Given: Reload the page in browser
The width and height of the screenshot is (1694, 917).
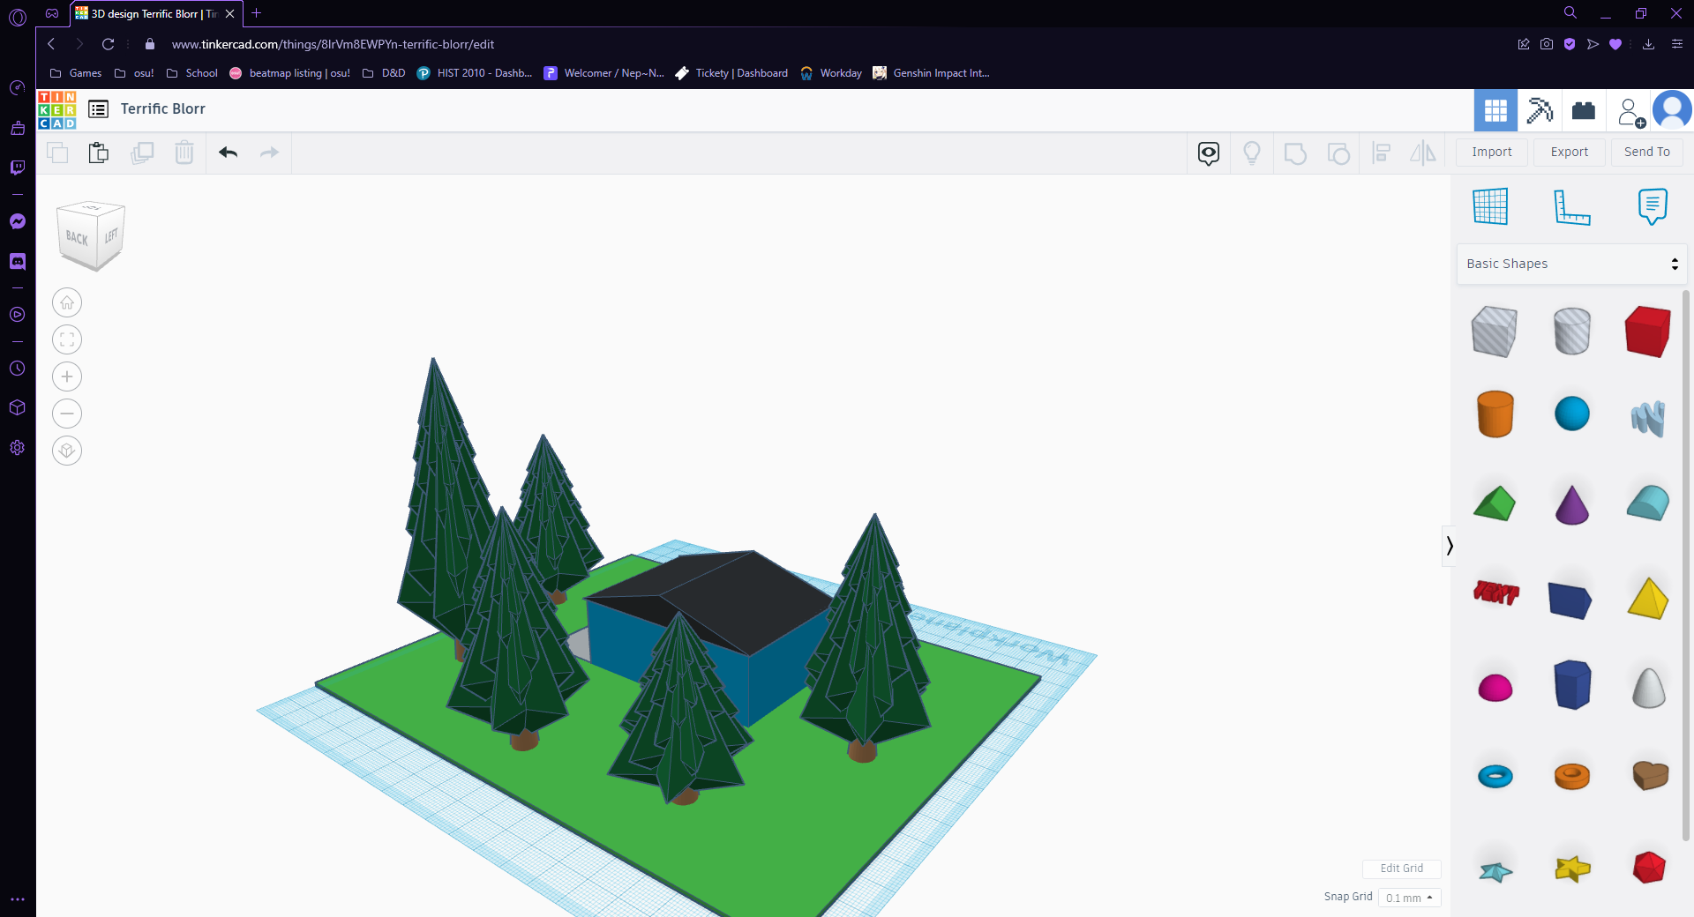Looking at the screenshot, I should tap(109, 44).
